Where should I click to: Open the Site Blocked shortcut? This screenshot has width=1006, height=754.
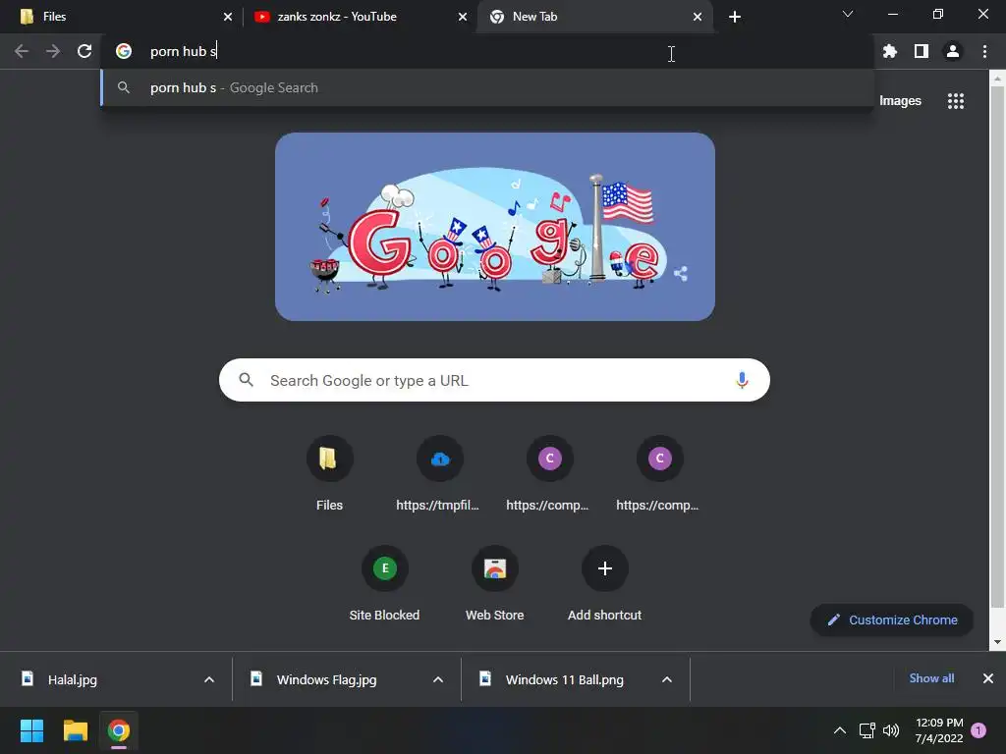click(x=384, y=583)
